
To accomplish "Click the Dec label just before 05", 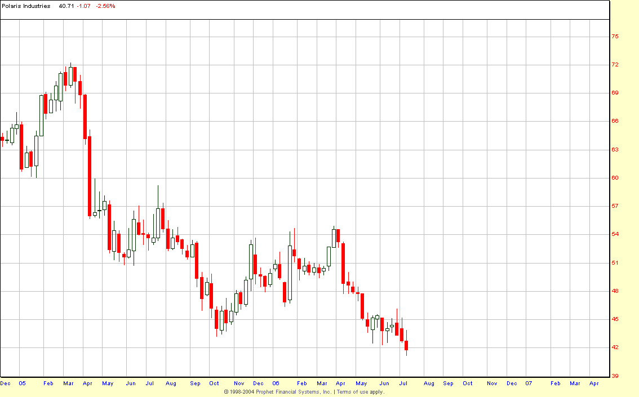I will [x=5, y=383].
